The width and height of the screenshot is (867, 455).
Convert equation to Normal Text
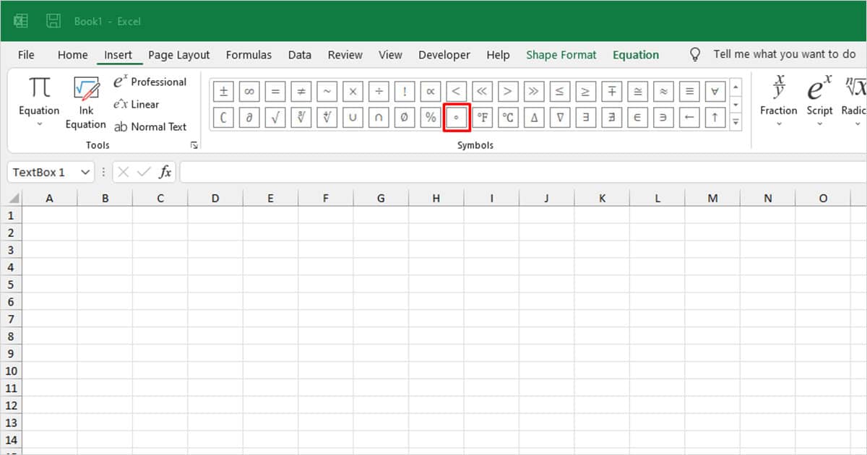[152, 126]
